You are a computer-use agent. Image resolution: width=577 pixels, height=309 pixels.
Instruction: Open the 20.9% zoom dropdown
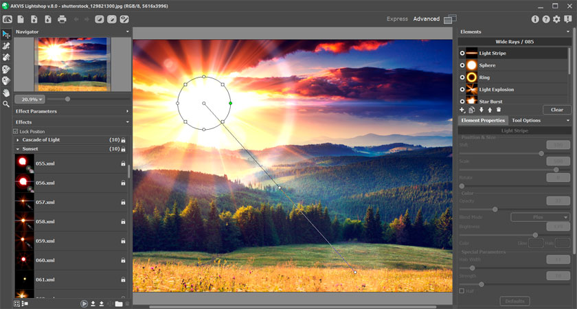pos(30,100)
